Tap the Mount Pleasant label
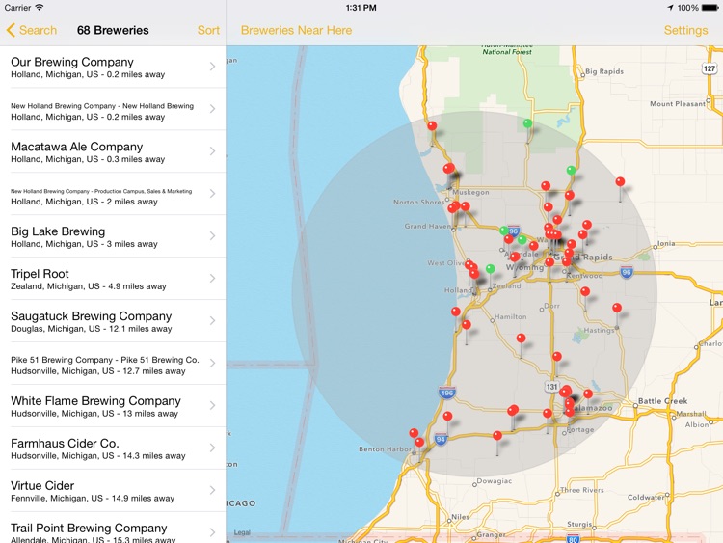The height and width of the screenshot is (543, 723). pos(678,104)
